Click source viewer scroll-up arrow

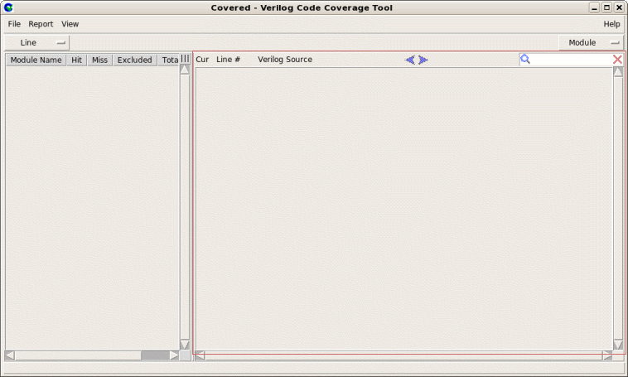point(618,72)
